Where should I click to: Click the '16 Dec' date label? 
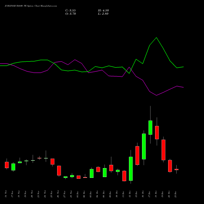click(143, 194)
